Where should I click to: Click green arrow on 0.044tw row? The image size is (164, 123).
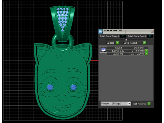(147, 51)
